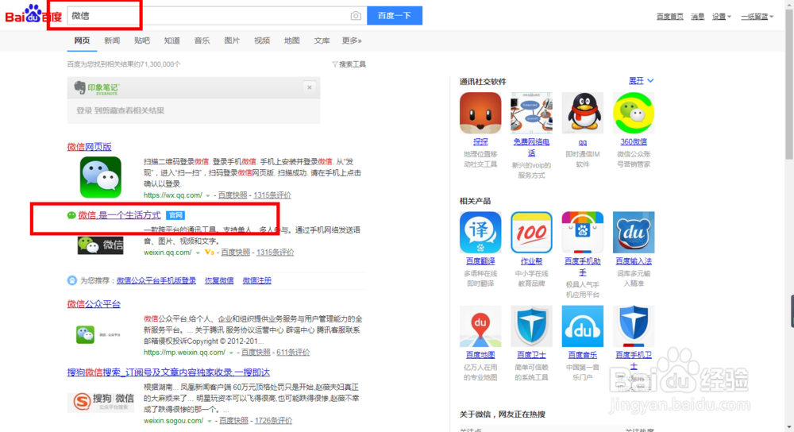Select the 网页 tab
This screenshot has height=432, width=794.
click(x=82, y=40)
